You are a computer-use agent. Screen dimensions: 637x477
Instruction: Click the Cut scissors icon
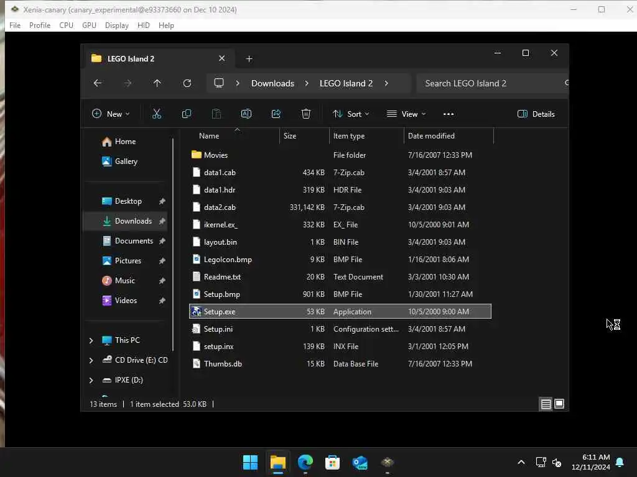156,114
